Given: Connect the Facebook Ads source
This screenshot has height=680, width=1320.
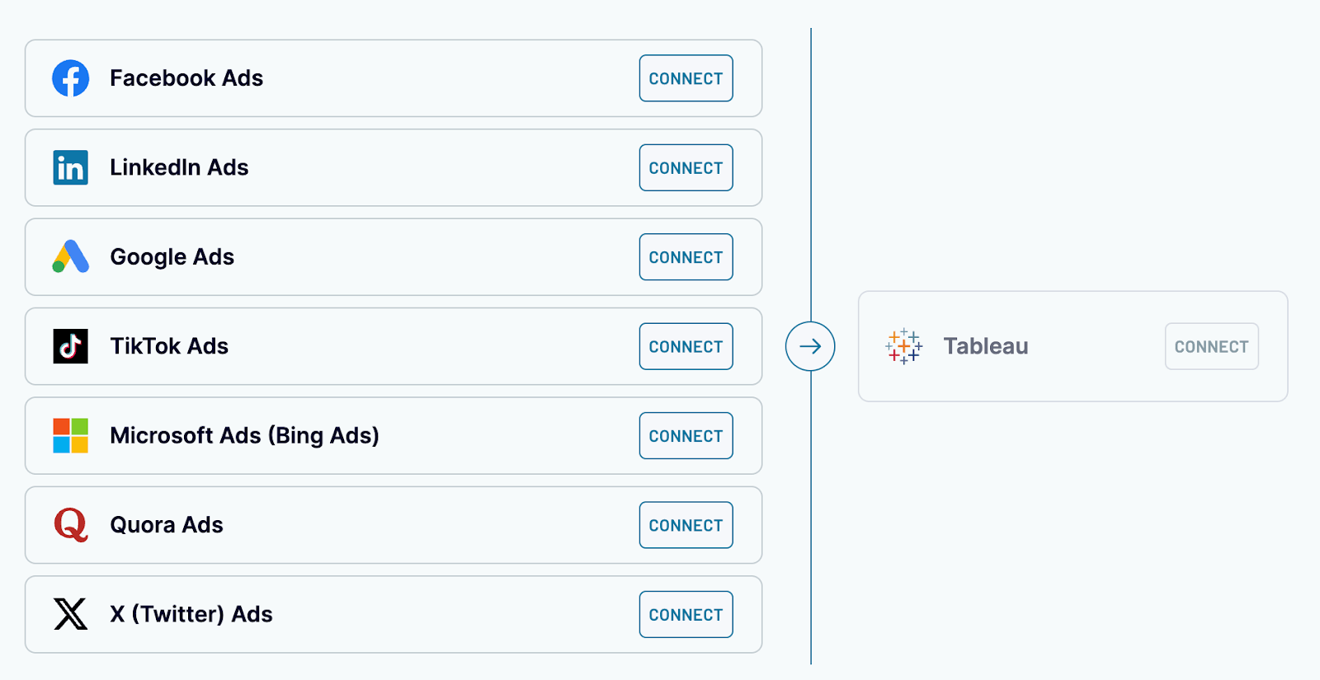Looking at the screenshot, I should pyautogui.click(x=686, y=78).
